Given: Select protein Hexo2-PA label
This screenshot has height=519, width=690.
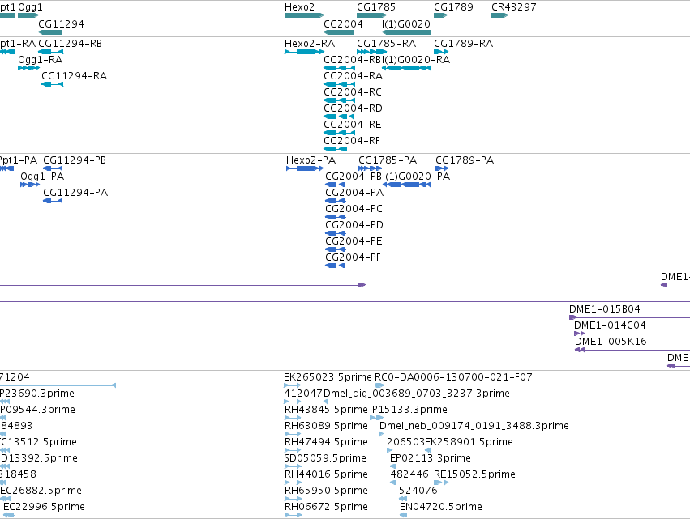Looking at the screenshot, I should pos(311,160).
